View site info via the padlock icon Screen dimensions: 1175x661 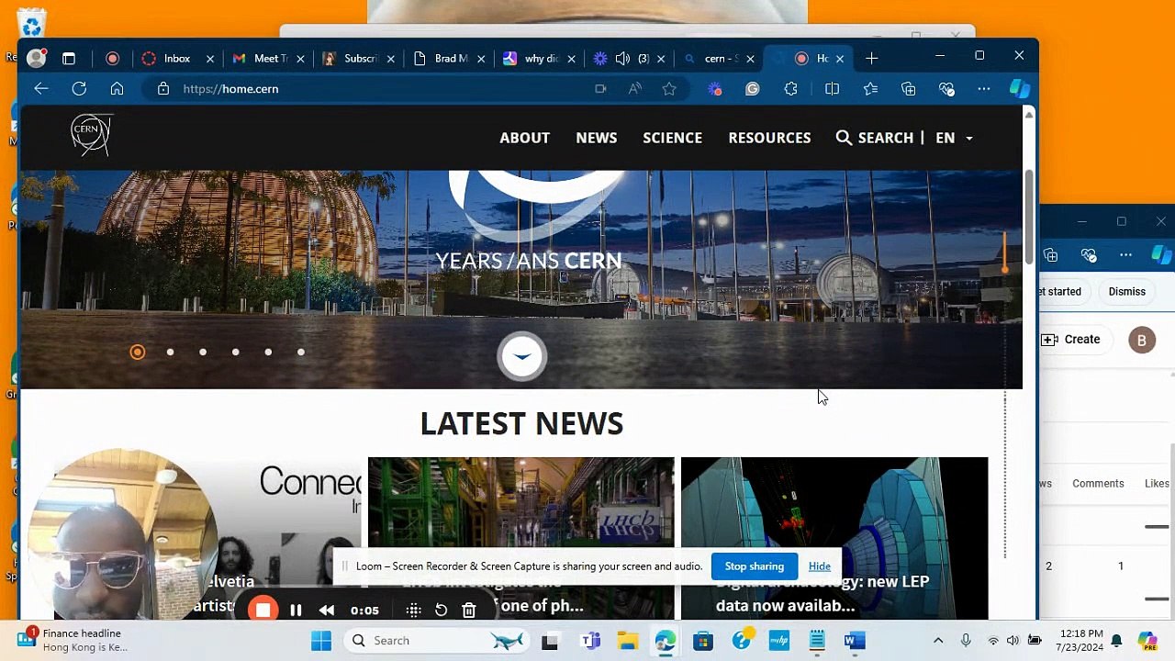coord(163,89)
